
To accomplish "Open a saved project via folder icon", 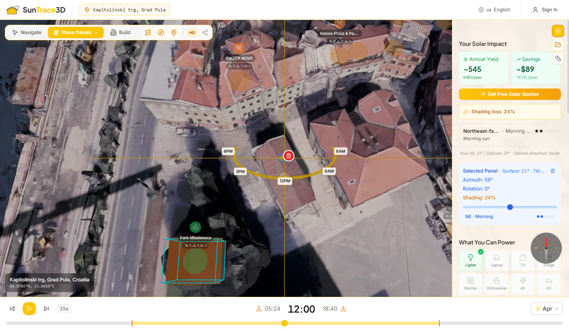I will 558,45.
